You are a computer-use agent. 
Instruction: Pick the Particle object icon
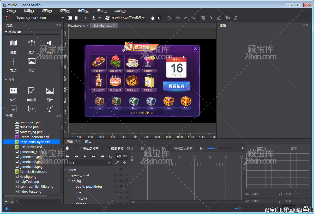point(32,44)
